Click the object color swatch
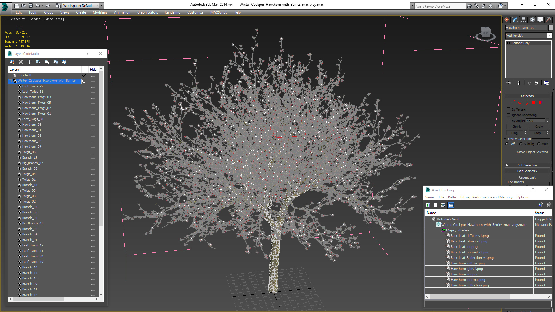The width and height of the screenshot is (555, 312). click(551, 28)
